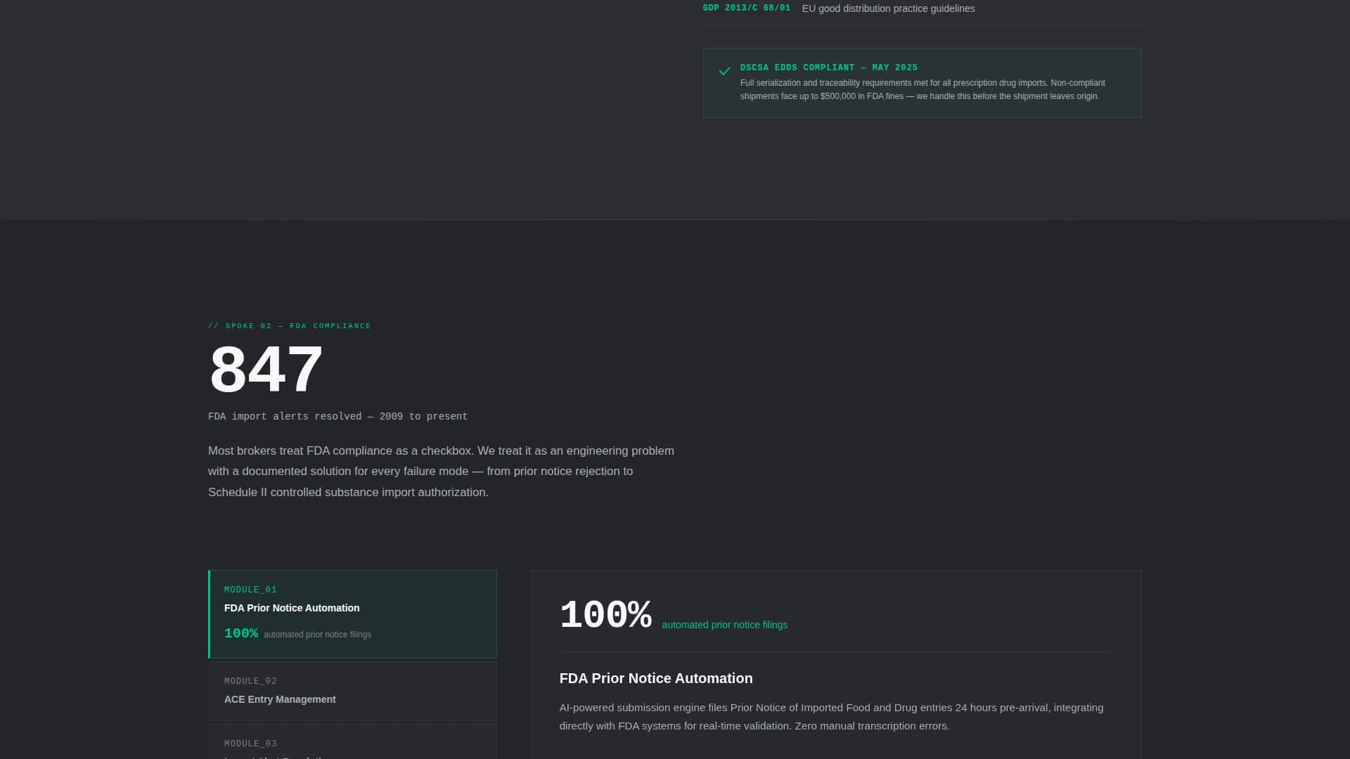Viewport: 1350px width, 759px height.
Task: Click the large 847 counter number
Action: tap(266, 370)
